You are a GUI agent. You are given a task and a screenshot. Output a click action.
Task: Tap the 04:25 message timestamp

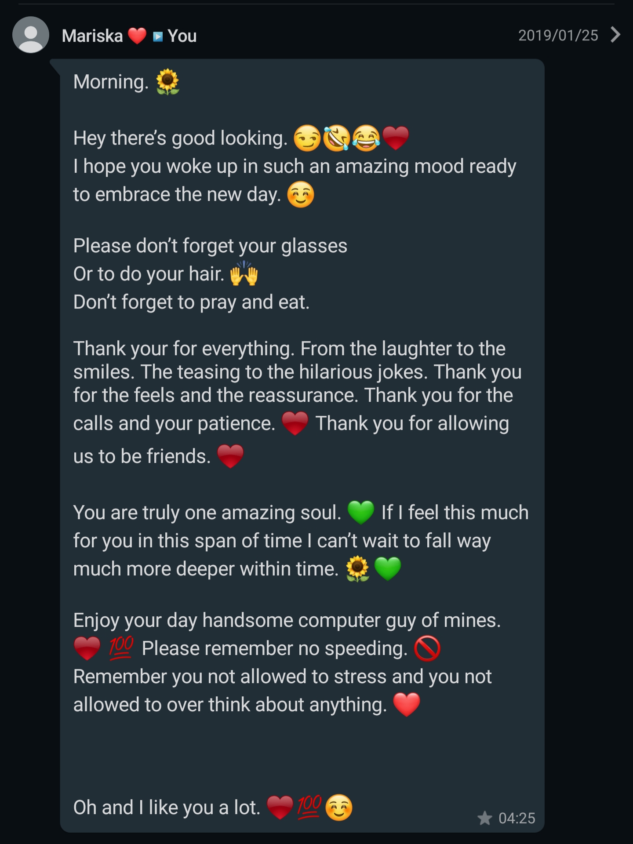[x=517, y=818]
